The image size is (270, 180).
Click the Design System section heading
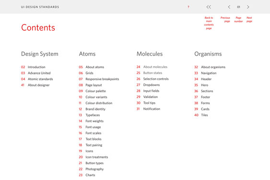pos(40,54)
